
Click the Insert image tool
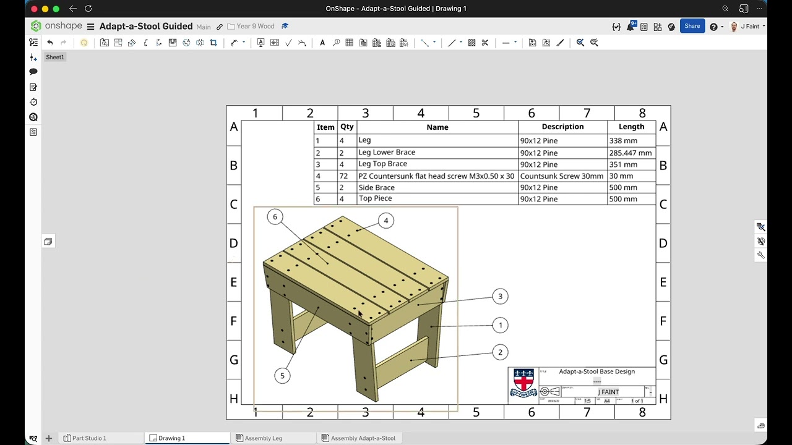click(546, 43)
